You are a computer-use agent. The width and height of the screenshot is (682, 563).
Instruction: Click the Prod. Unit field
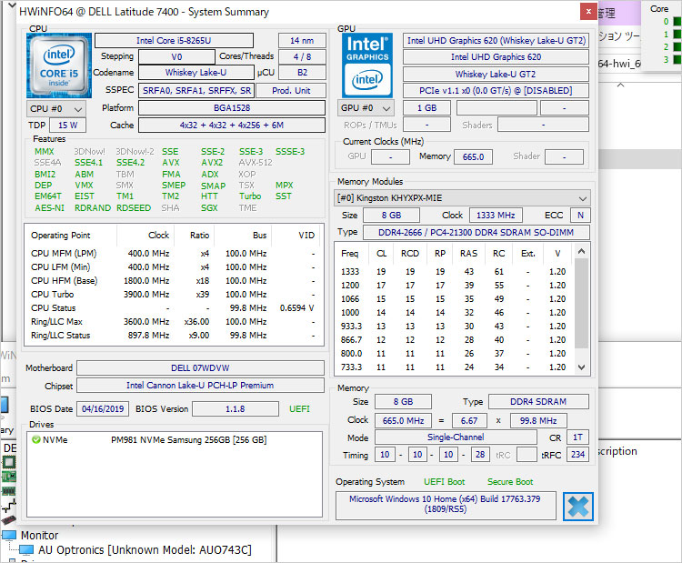pyautogui.click(x=291, y=90)
